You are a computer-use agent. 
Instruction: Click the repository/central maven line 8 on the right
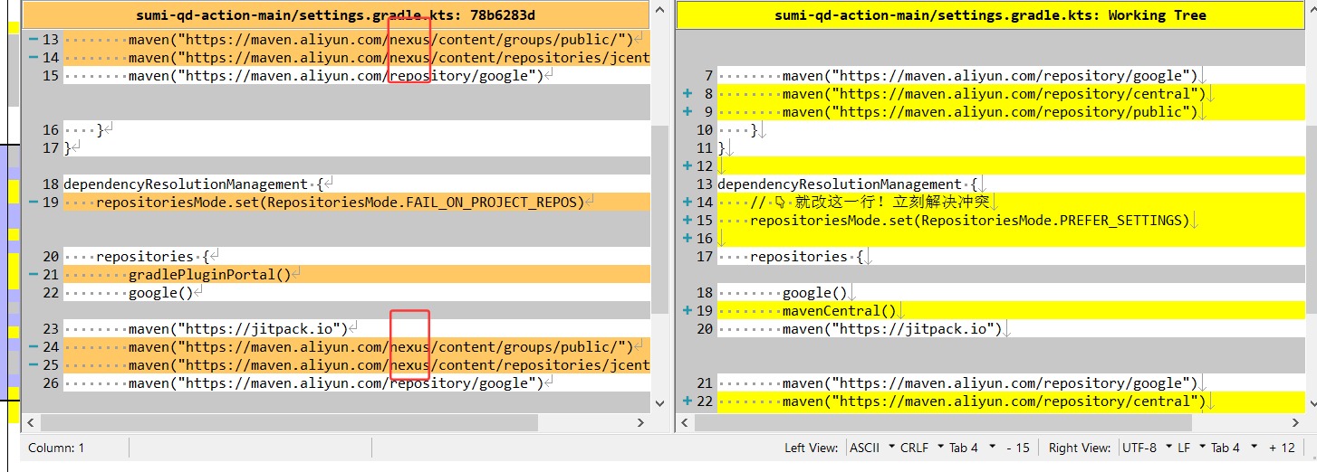coord(1011,94)
